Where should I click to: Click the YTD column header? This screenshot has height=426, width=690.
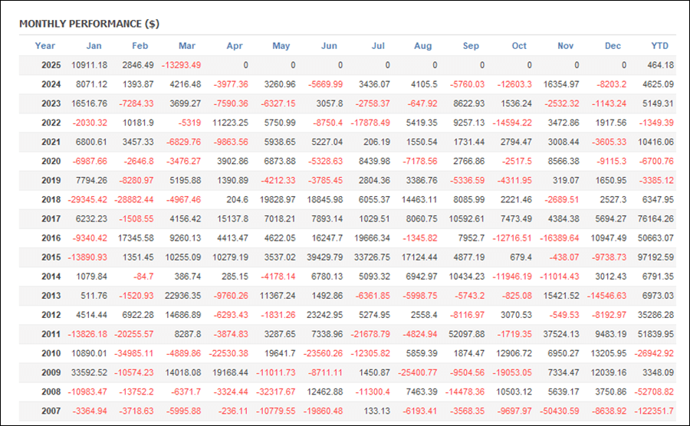click(x=659, y=46)
